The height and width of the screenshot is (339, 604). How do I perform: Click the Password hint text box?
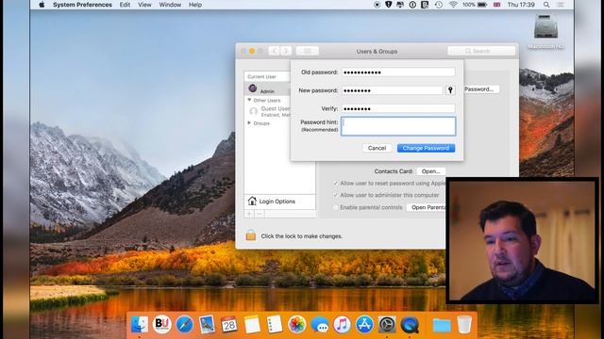[398, 126]
